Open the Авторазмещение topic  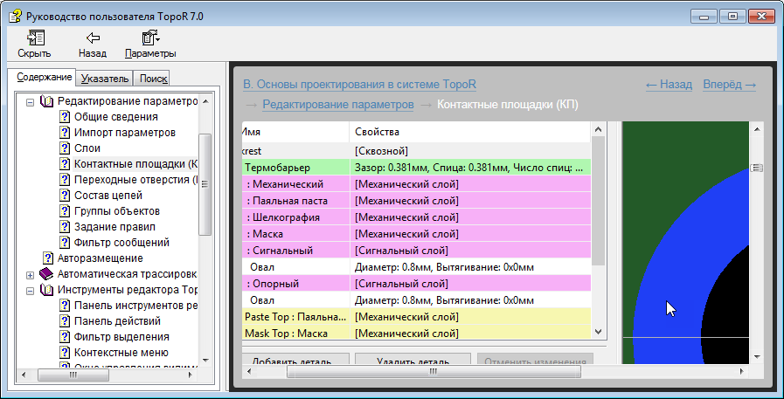100,258
